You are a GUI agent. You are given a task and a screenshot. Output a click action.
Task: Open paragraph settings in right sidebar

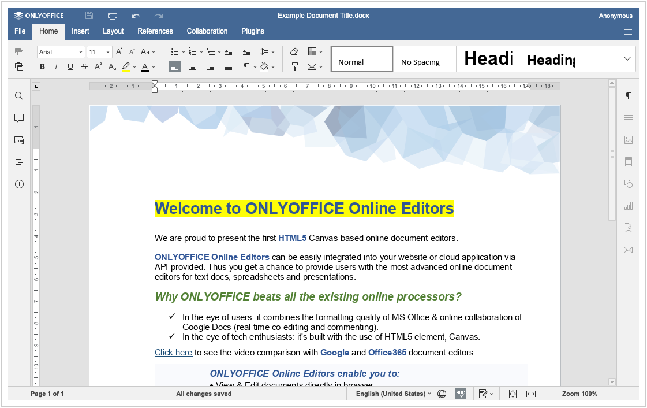(628, 96)
